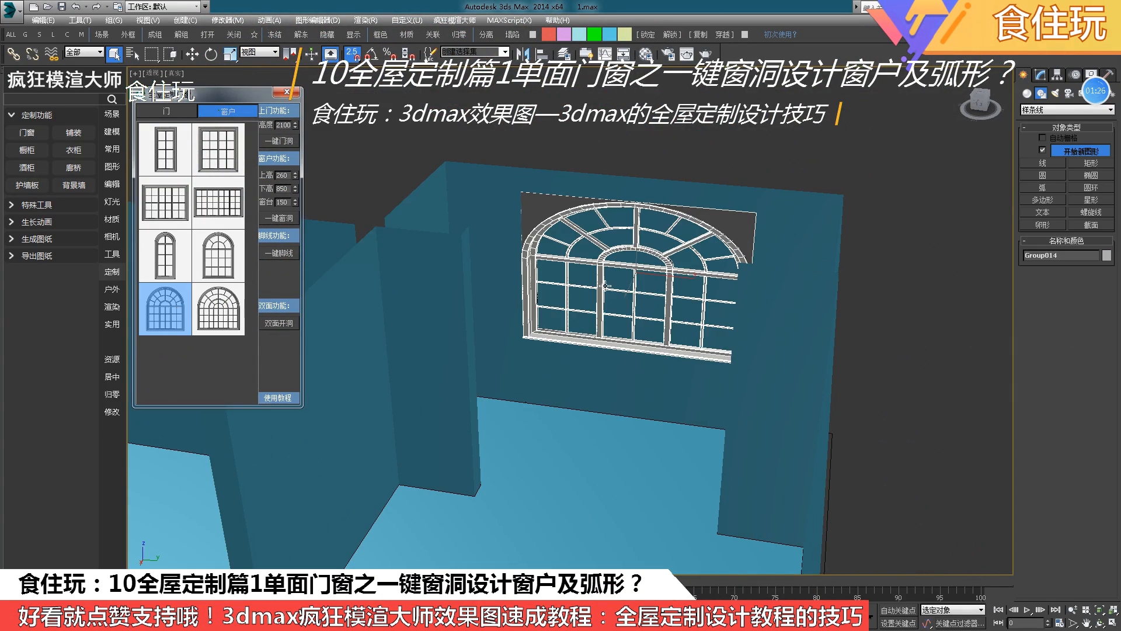The width and height of the screenshot is (1121, 631).
Task: Select the Select and Move tool
Action: [192, 54]
